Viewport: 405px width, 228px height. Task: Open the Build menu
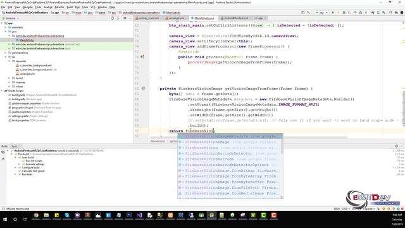[x=70, y=7]
